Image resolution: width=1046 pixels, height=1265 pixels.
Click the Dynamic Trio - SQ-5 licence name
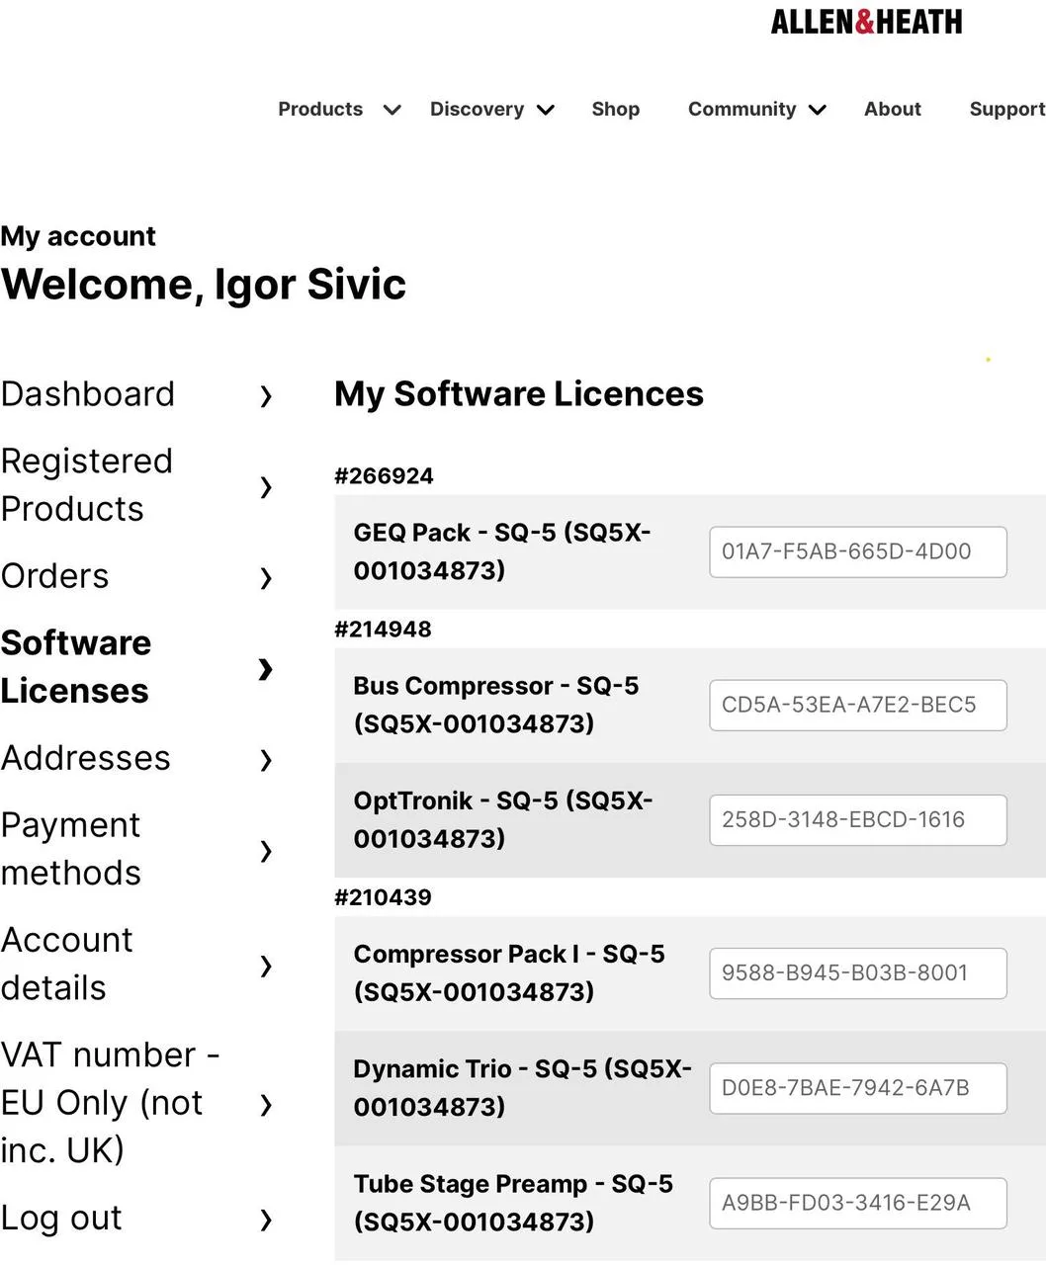pos(522,1087)
